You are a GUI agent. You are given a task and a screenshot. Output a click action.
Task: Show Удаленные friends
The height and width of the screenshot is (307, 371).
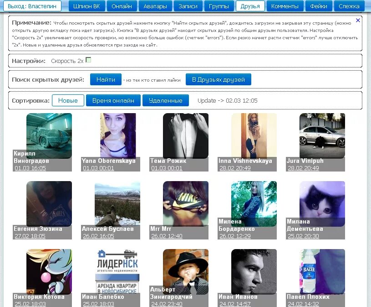point(166,100)
